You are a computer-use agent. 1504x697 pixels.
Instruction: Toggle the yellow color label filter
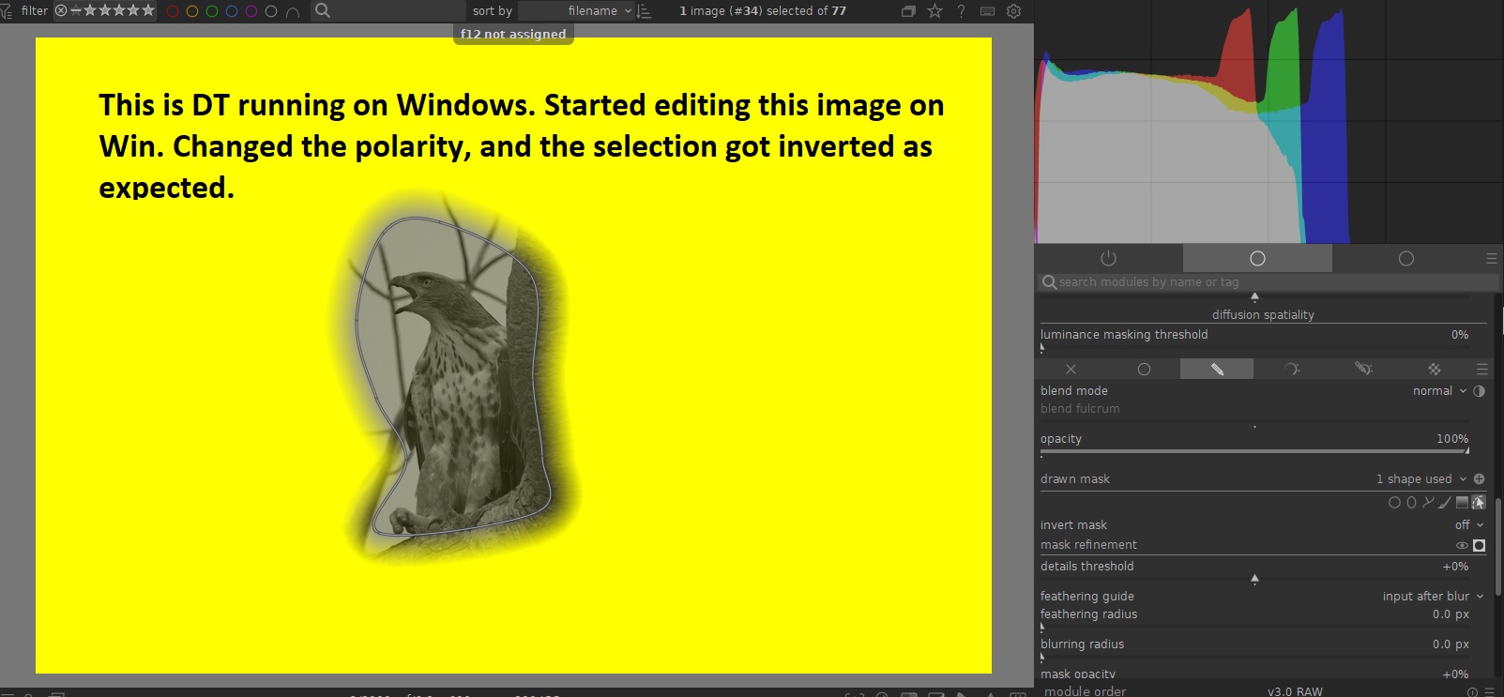[192, 12]
